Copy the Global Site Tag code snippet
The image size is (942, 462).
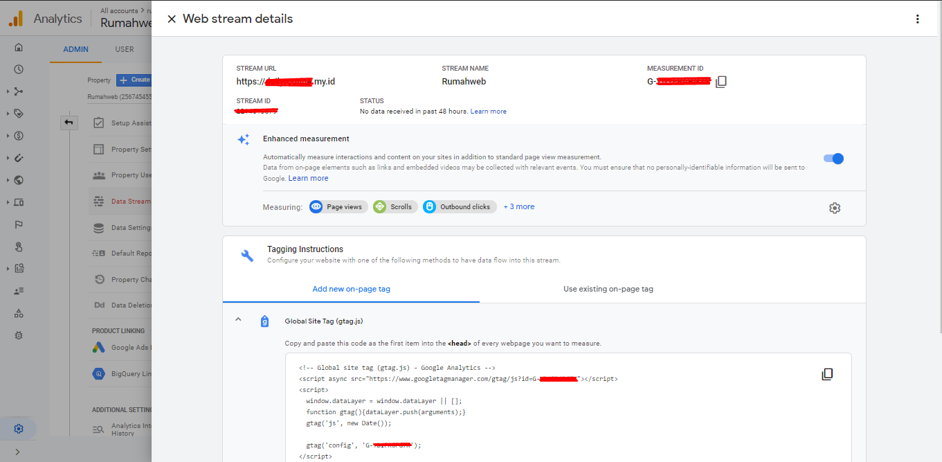[827, 374]
